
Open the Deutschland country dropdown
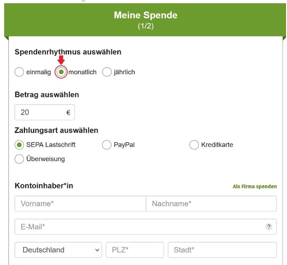[58, 250]
